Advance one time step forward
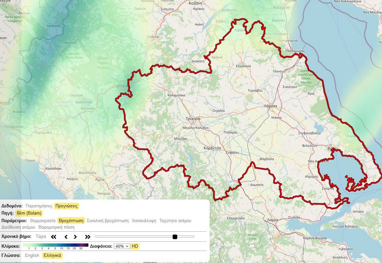The height and width of the screenshot is (263, 382). [76, 237]
